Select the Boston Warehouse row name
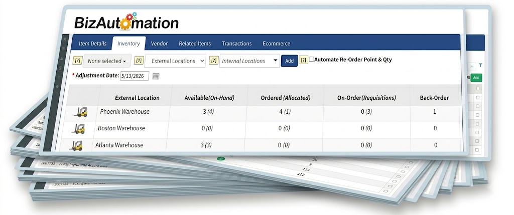The image size is (514, 215). 121,128
